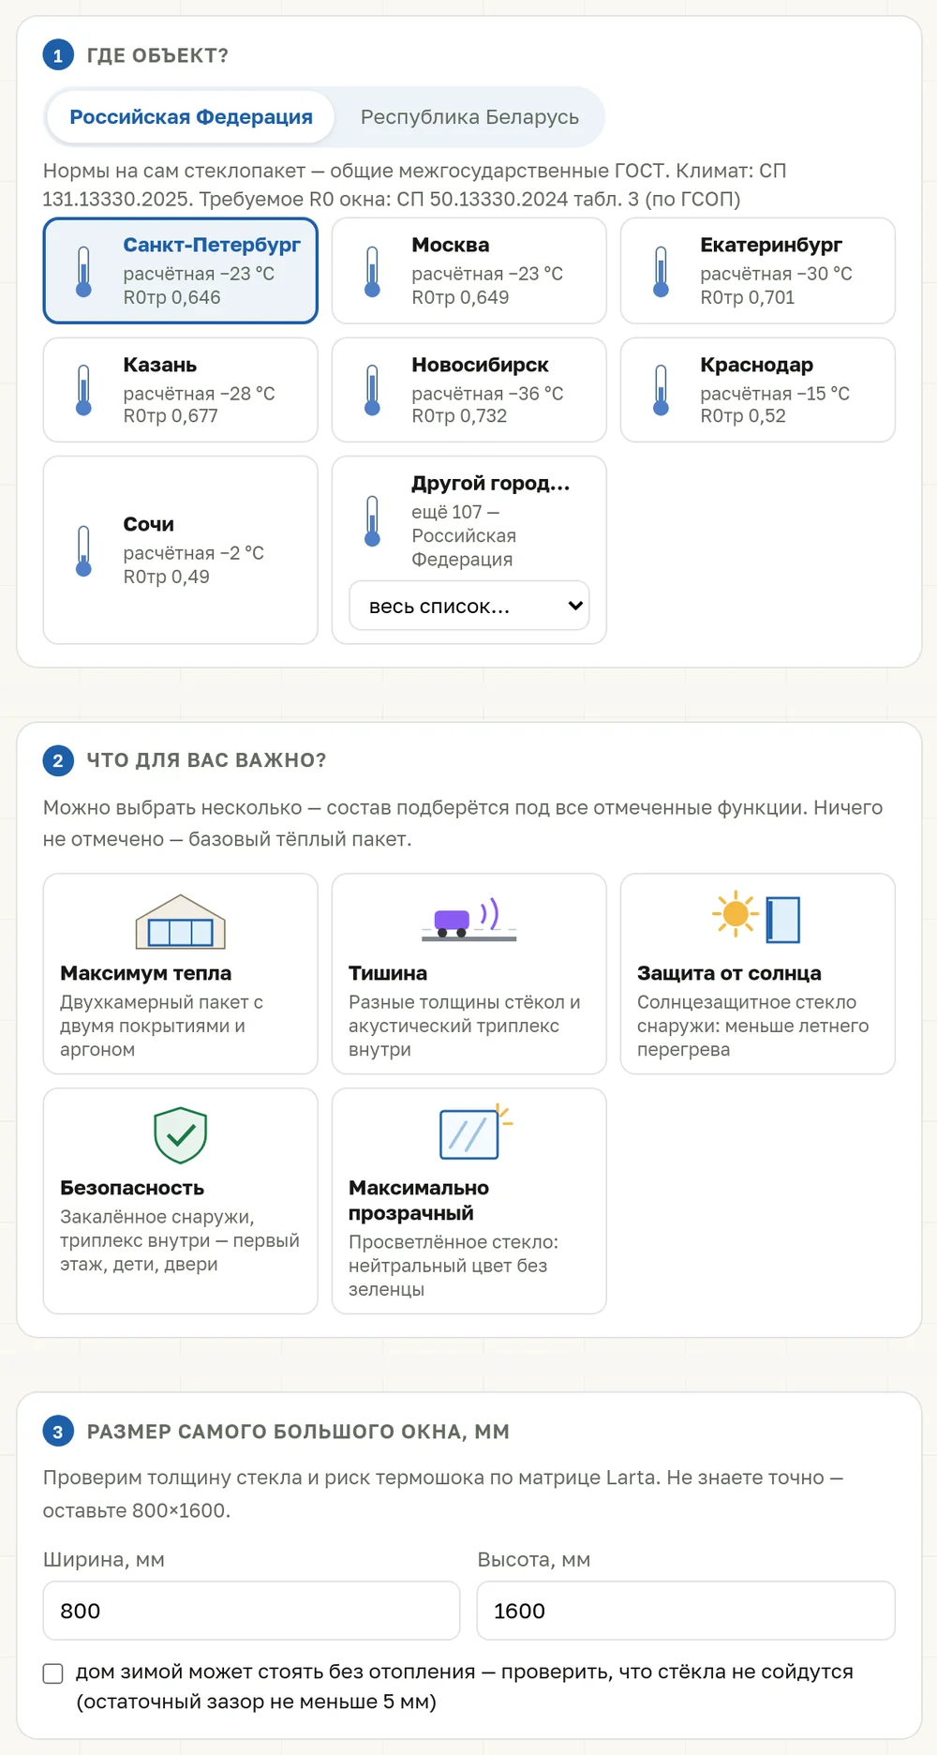Image resolution: width=937 pixels, height=1755 pixels.
Task: Click the dropdown arrow of the city list
Action: coord(575,606)
